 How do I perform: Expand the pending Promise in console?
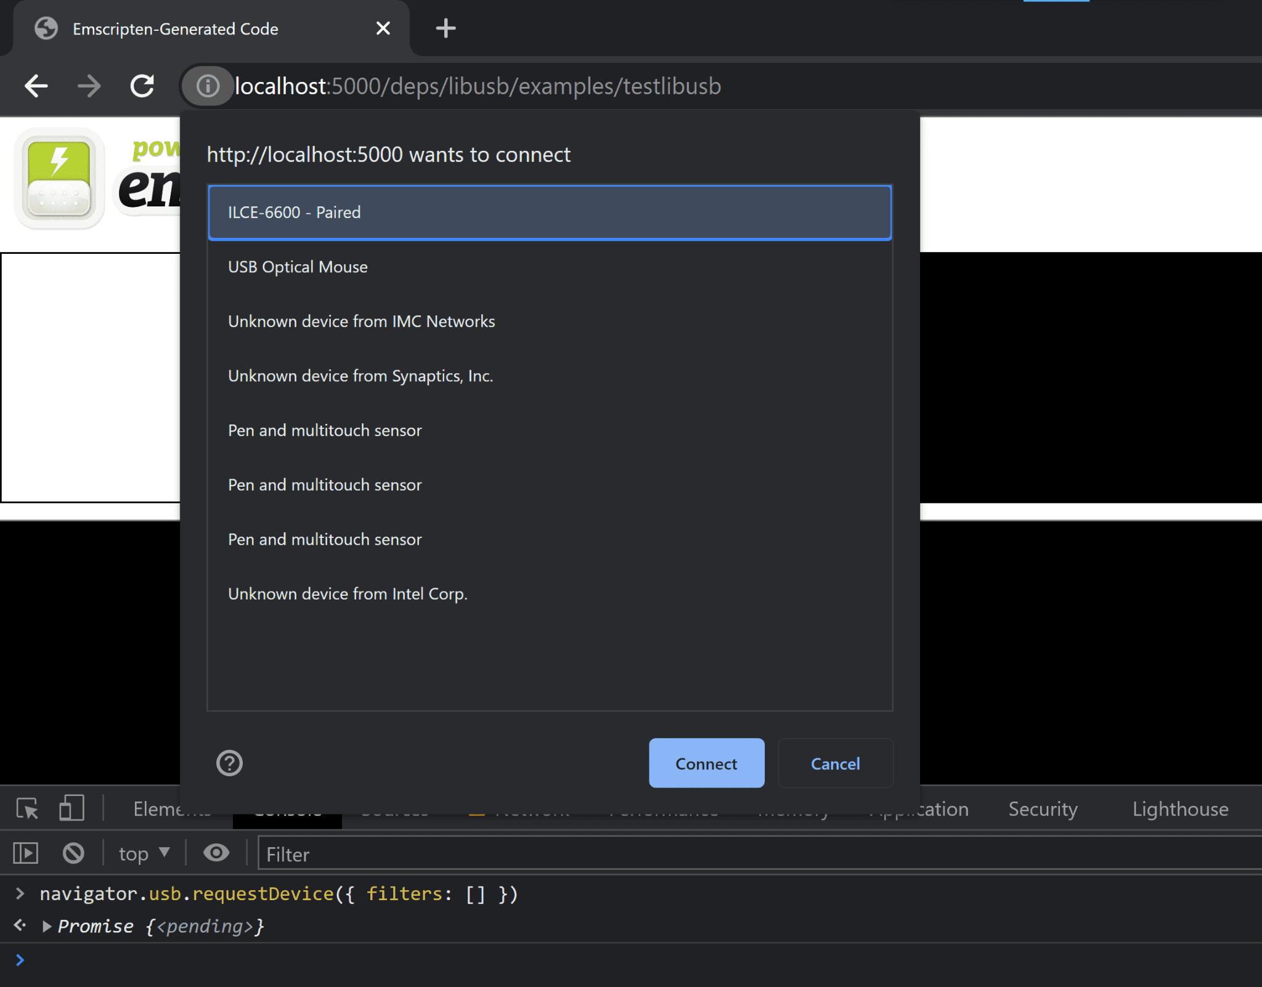click(x=45, y=925)
